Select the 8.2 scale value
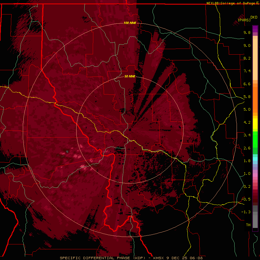The height and width of the screenshot is (260, 260). pos(247,58)
